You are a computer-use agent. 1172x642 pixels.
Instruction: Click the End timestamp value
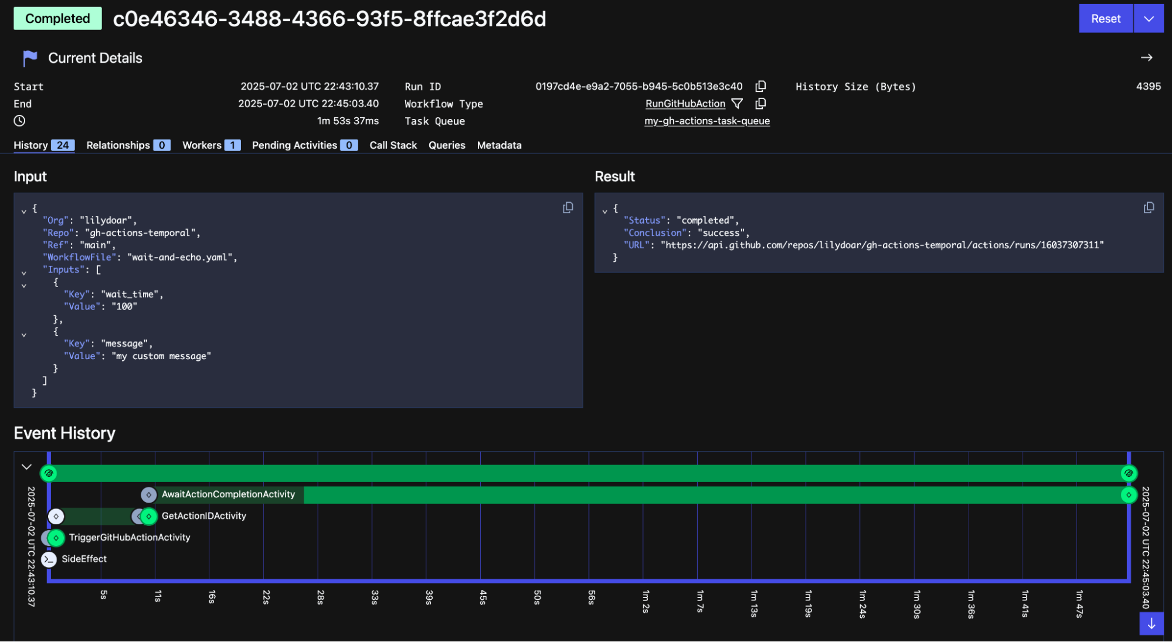coord(308,104)
